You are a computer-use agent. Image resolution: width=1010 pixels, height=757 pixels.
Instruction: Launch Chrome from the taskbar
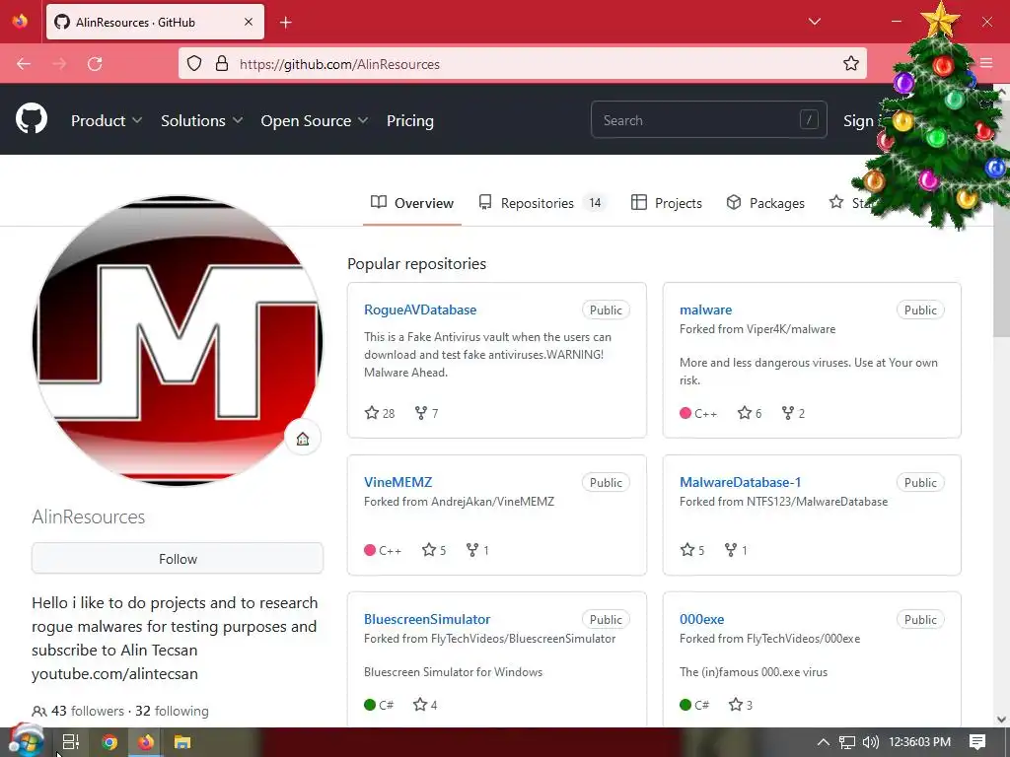(x=109, y=742)
